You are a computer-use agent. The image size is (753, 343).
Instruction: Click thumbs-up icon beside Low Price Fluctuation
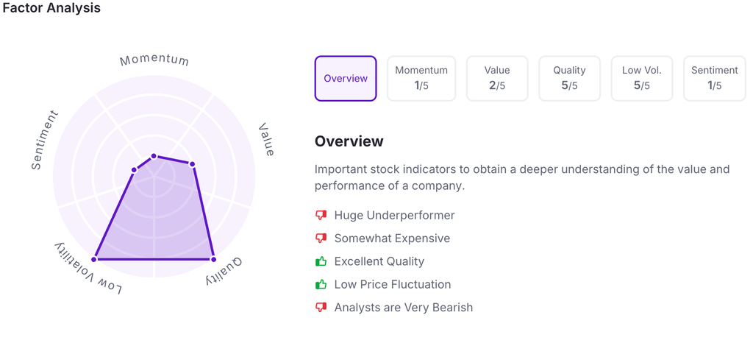[x=321, y=284]
